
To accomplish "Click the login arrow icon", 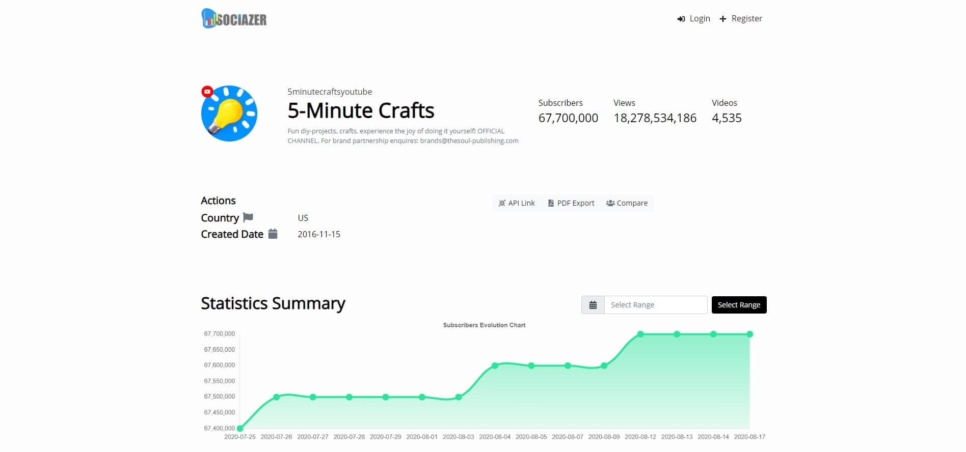I will click(x=681, y=19).
